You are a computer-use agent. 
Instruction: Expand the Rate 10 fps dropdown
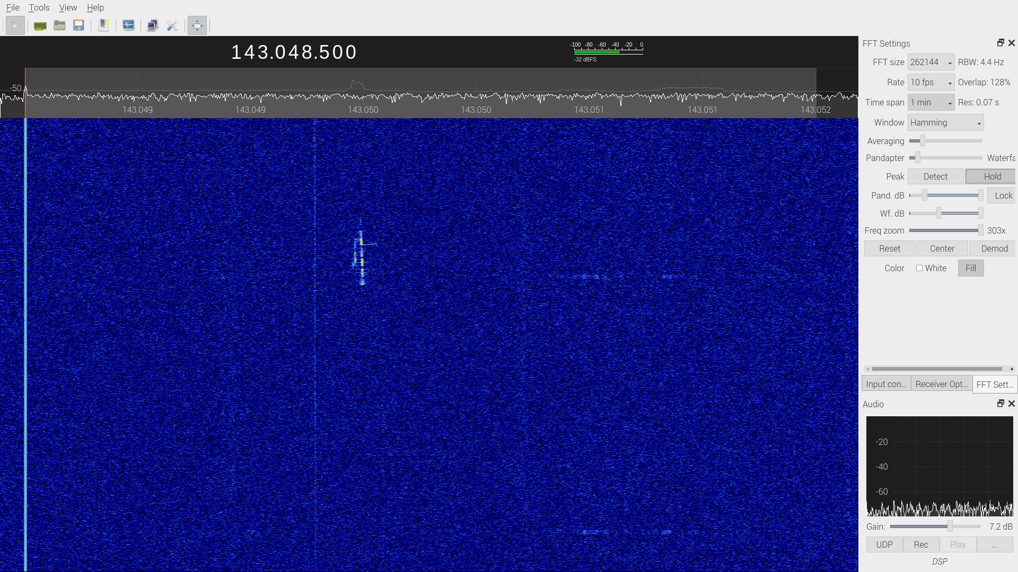point(931,82)
